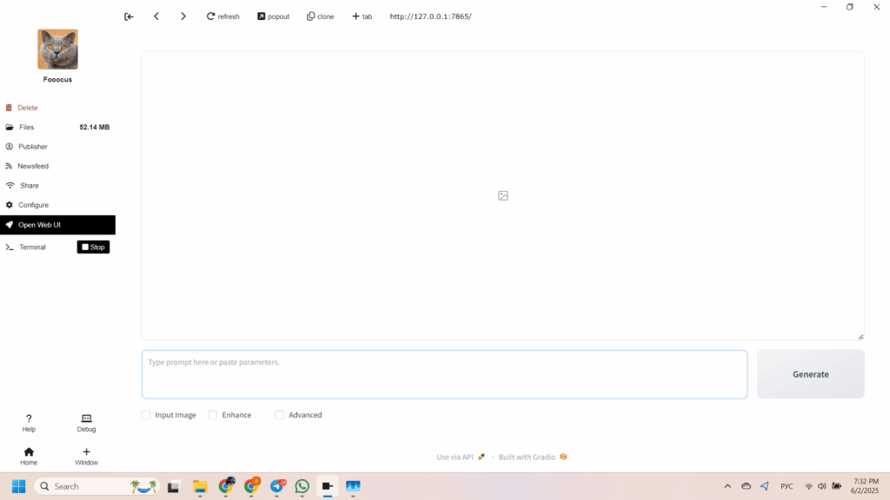
Task: Select Delete in the sidebar
Action: tap(58, 108)
